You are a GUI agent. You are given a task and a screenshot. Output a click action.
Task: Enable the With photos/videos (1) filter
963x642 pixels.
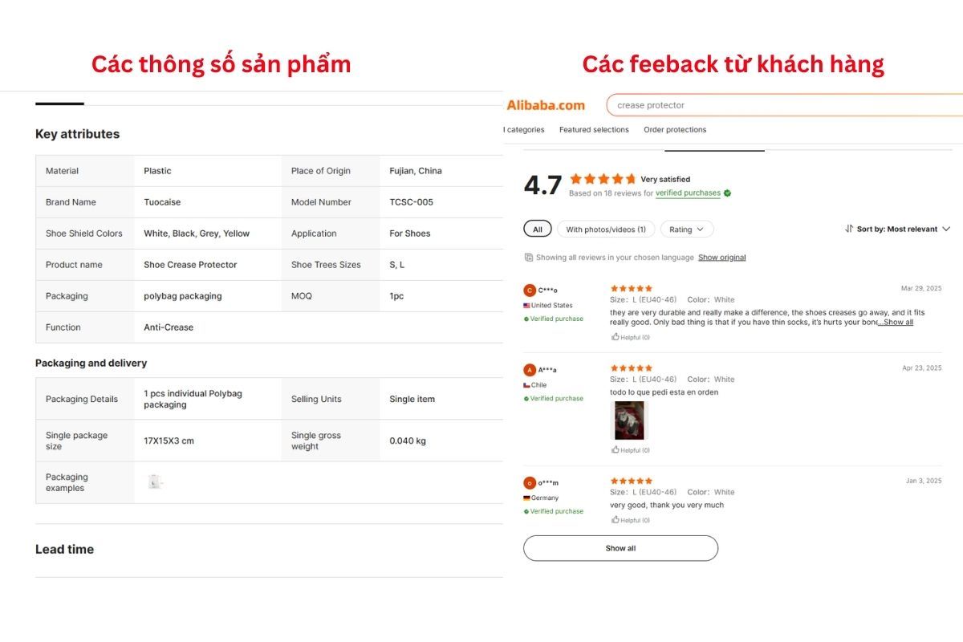pyautogui.click(x=606, y=229)
